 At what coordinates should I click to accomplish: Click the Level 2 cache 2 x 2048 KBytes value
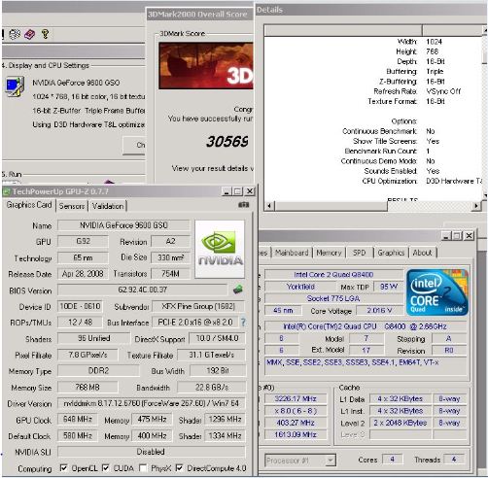tap(401, 423)
